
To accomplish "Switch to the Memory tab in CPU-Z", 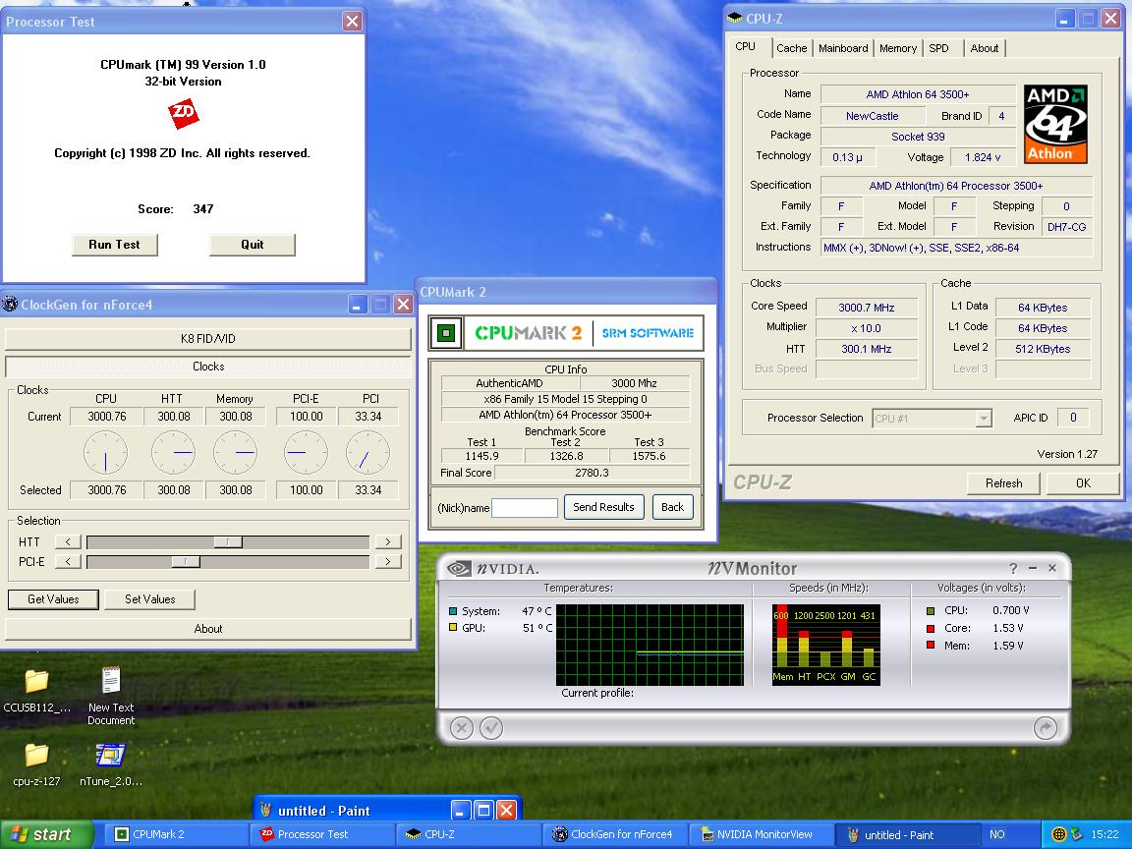I will click(x=898, y=48).
